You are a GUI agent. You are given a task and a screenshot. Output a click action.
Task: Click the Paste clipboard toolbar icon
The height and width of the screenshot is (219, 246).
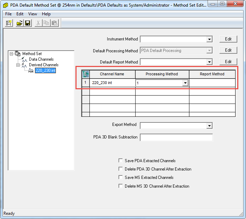tap(54, 23)
